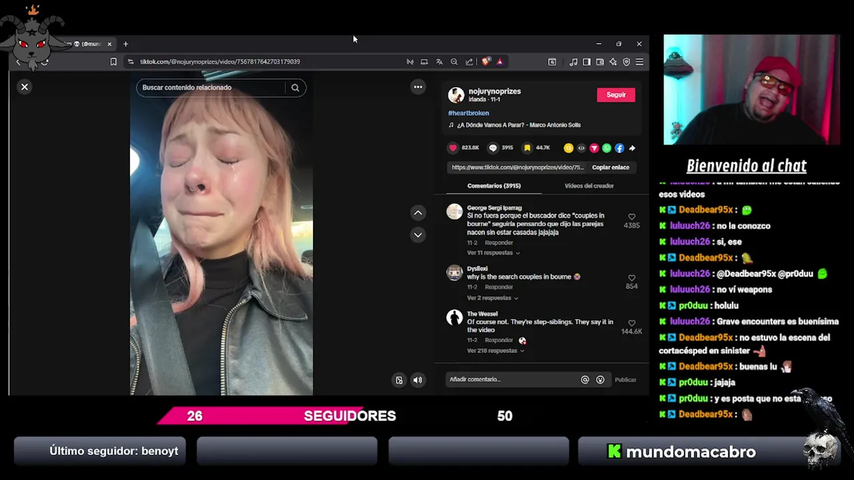
Task: Open the music note playlist icon in toolbar
Action: click(x=573, y=61)
